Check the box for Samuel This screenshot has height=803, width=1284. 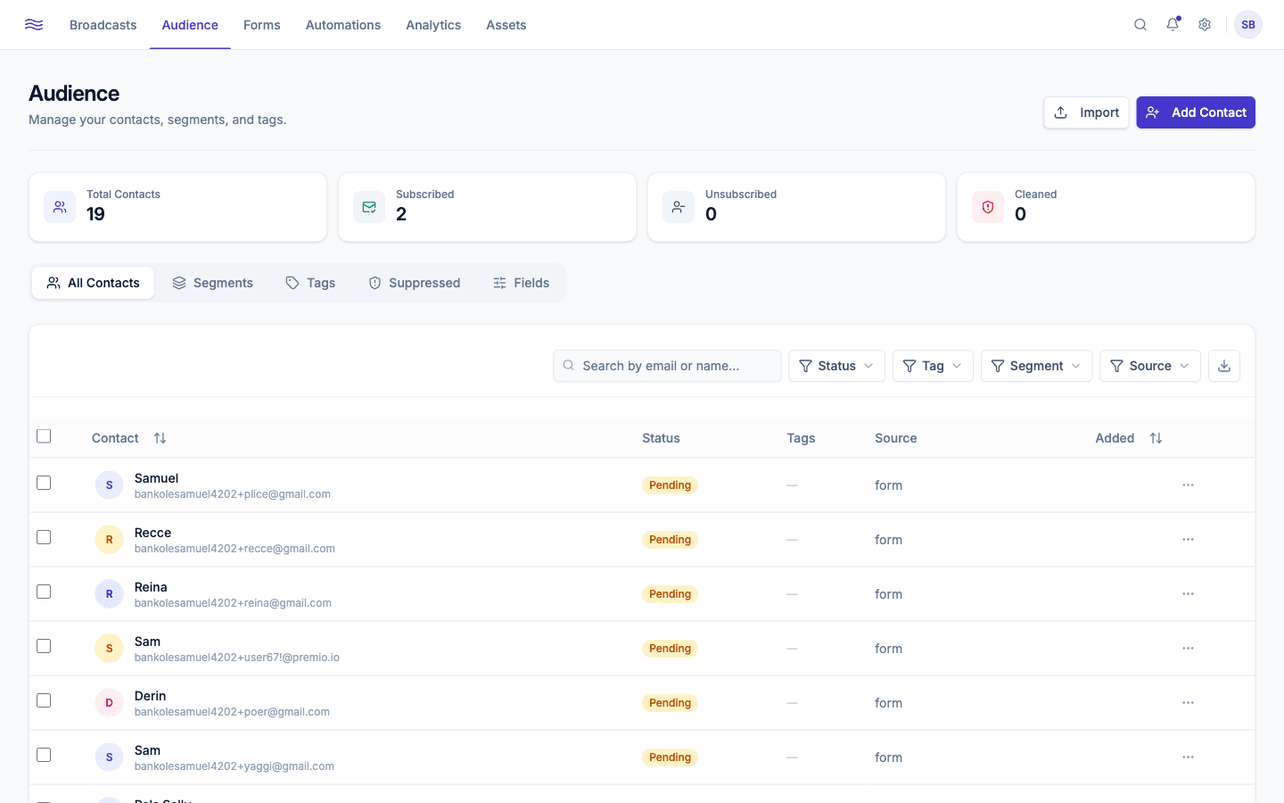click(x=44, y=483)
